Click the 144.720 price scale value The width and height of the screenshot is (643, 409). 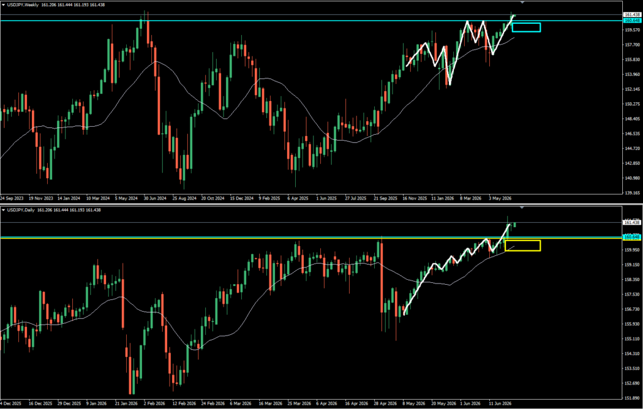coord(632,148)
